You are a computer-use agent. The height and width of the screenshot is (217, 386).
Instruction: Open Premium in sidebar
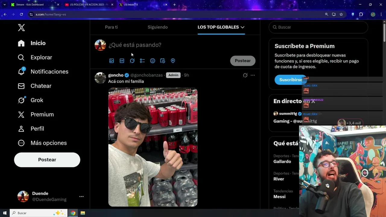tap(36, 114)
